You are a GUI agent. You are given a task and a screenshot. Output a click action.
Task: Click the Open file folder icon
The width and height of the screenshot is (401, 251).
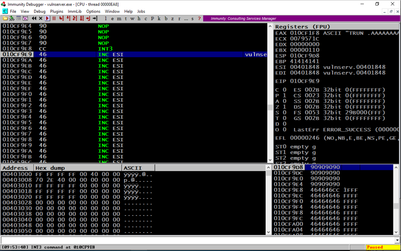tap(5, 18)
